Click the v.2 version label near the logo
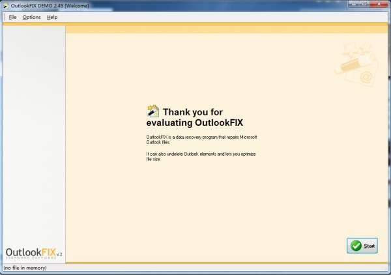 tap(59, 254)
